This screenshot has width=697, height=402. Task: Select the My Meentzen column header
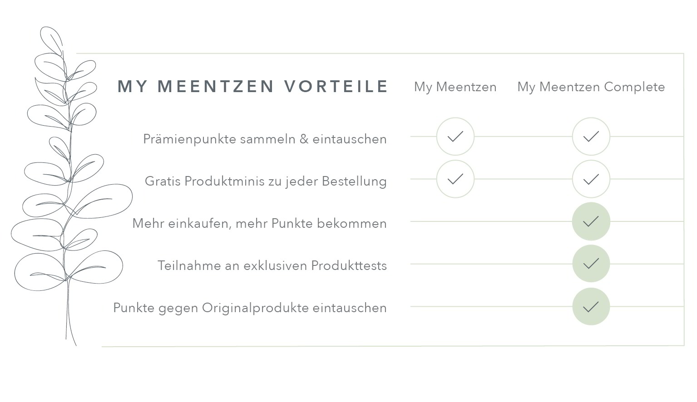tap(455, 87)
